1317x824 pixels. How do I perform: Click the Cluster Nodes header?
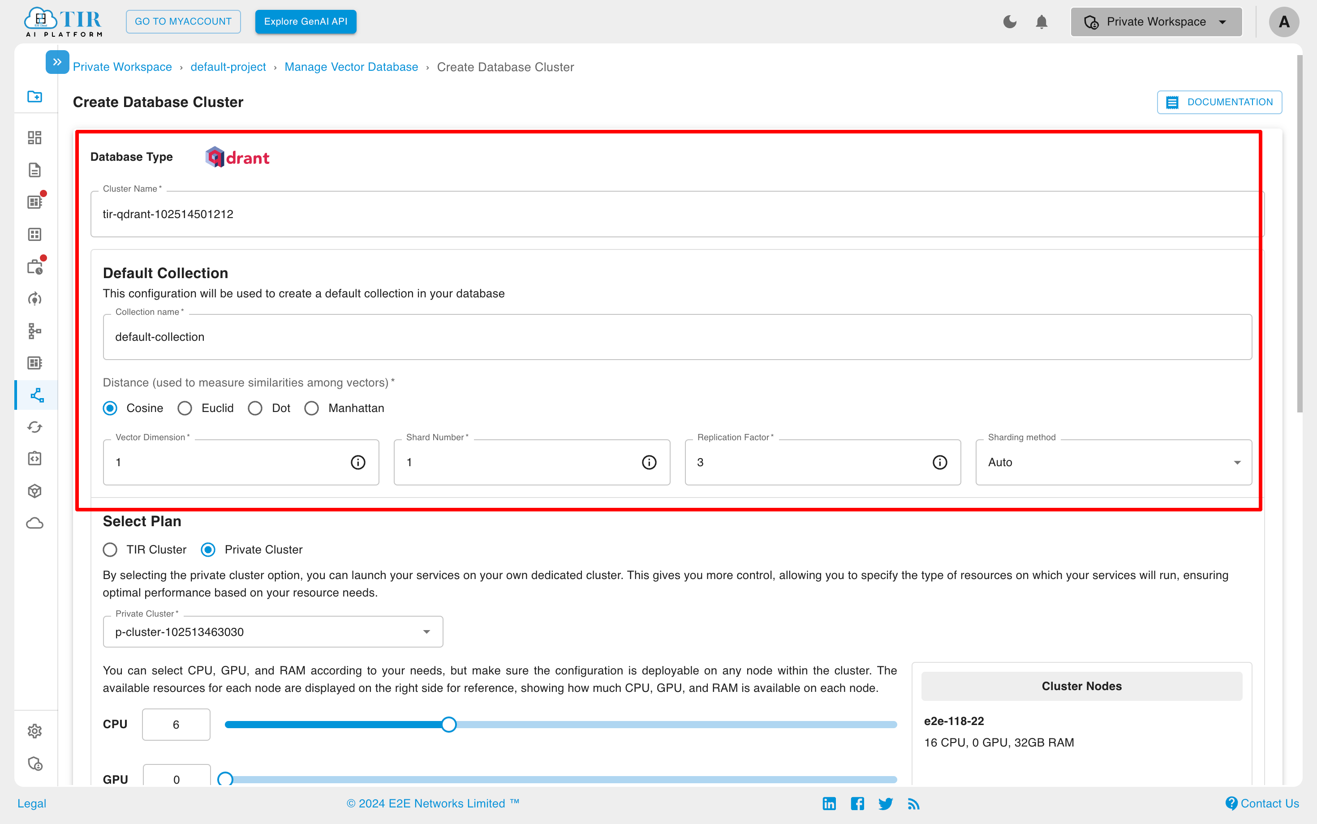tap(1081, 686)
